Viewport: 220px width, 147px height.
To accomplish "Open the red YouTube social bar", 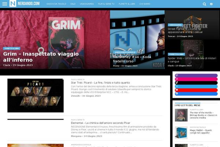I will (196, 90).
